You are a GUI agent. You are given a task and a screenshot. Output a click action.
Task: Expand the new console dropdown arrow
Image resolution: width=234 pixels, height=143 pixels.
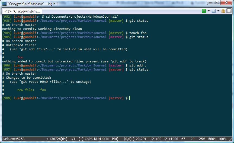click(208, 11)
